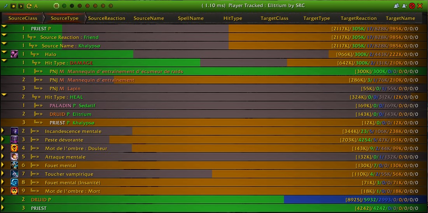Click the TargetName column header
Viewport: 428px width, 213px height.
(400, 18)
